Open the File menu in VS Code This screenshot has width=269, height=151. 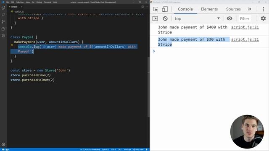pos(8,2)
